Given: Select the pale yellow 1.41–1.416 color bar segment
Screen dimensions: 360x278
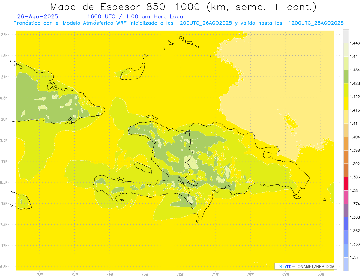Looking at the screenshot, I should (x=346, y=117).
